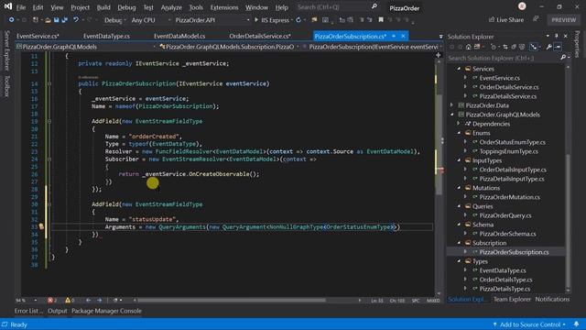This screenshot has height=330, width=586.
Task: Toggle Show All Files in Solution Explorer
Action: coord(522,47)
